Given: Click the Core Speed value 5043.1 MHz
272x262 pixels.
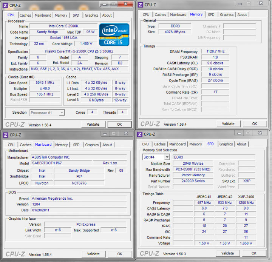Looking at the screenshot, I should pos(45,83).
